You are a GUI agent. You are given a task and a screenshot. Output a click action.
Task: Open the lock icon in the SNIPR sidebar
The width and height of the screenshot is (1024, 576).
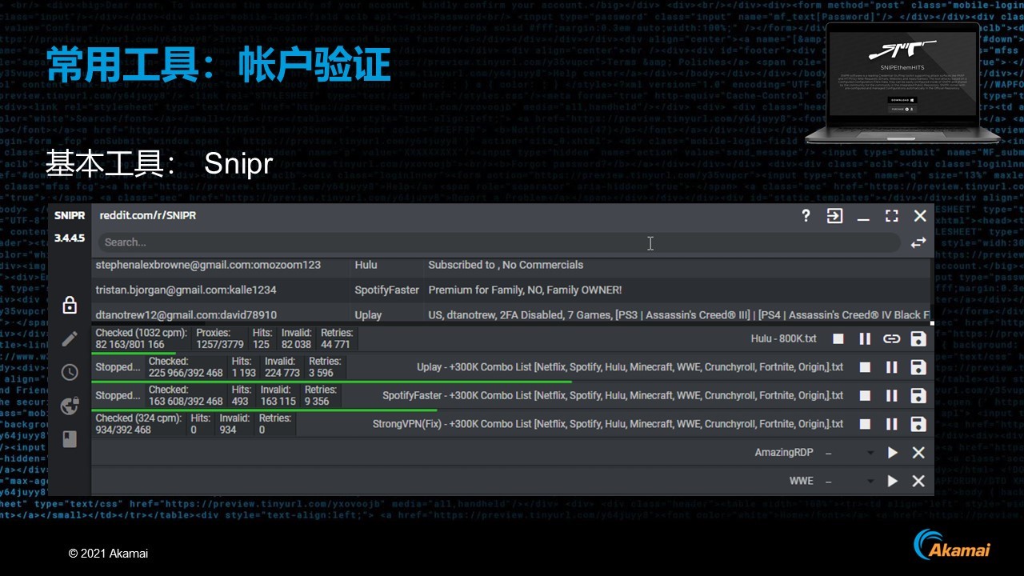(70, 305)
